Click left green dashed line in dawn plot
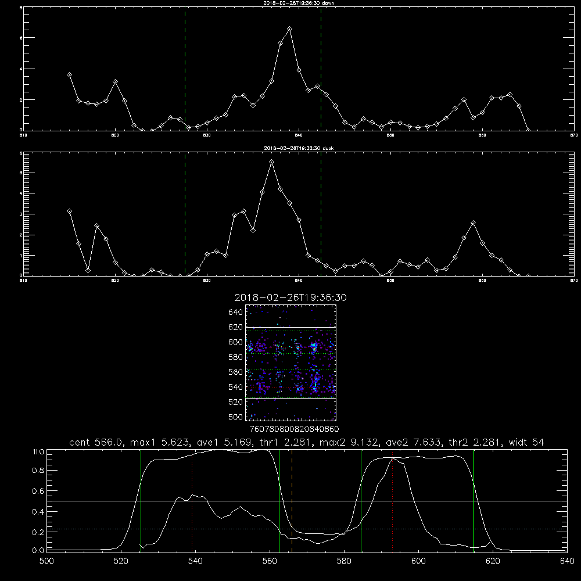Image resolution: width=581 pixels, height=581 pixels. (x=185, y=69)
